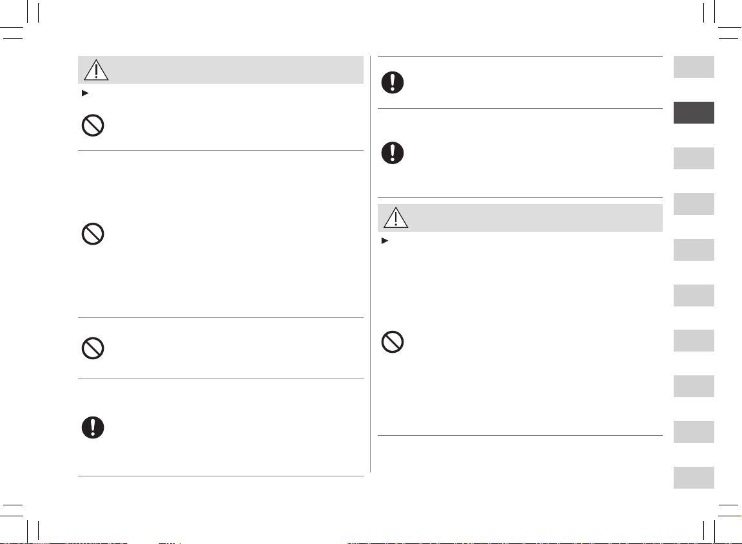Open the gray side tab just below the dark tab
This screenshot has height=544, width=742.
694,158
